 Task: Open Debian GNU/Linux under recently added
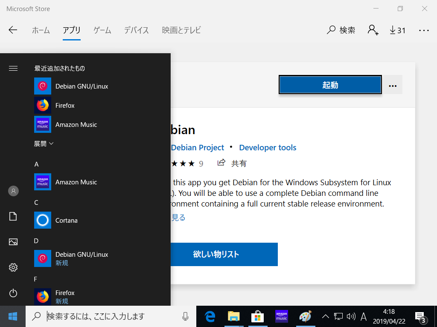(x=102, y=86)
